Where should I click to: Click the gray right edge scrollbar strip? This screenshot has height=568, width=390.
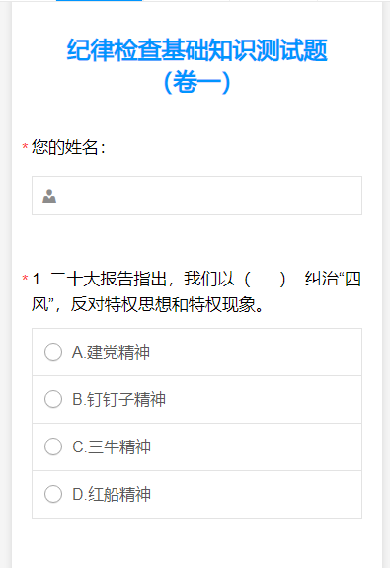(x=386, y=284)
